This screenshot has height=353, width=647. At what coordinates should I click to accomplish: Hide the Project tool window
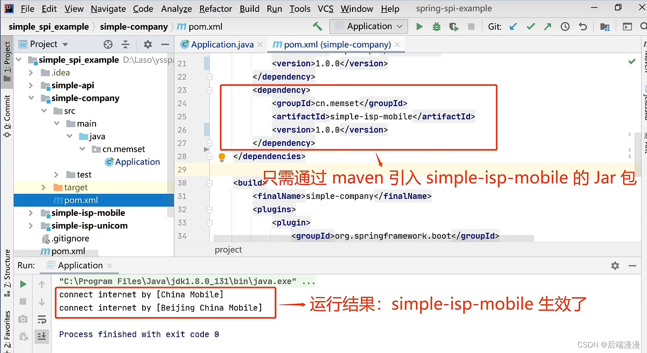tap(166, 44)
